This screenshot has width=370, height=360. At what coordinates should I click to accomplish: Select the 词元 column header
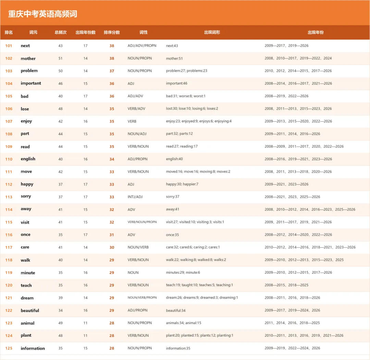[33, 32]
